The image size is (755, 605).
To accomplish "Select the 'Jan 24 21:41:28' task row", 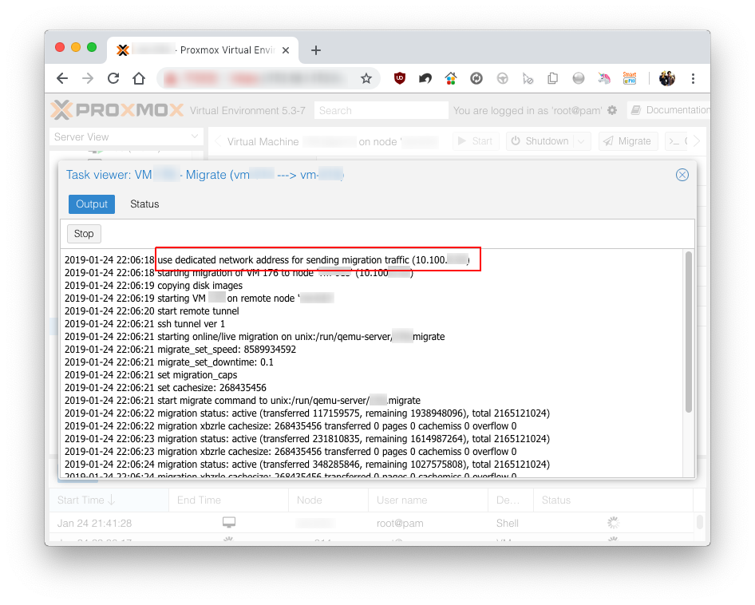I will coord(371,523).
